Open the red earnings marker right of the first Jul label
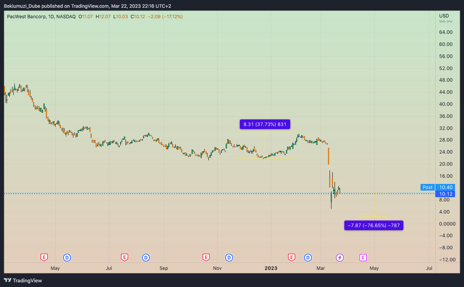 coord(124,257)
